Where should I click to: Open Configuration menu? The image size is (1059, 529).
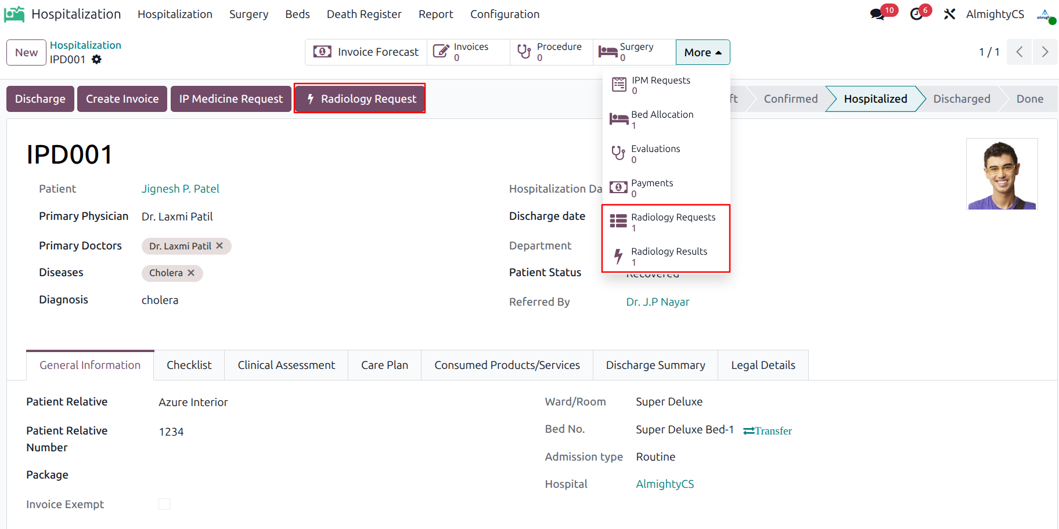(x=505, y=14)
